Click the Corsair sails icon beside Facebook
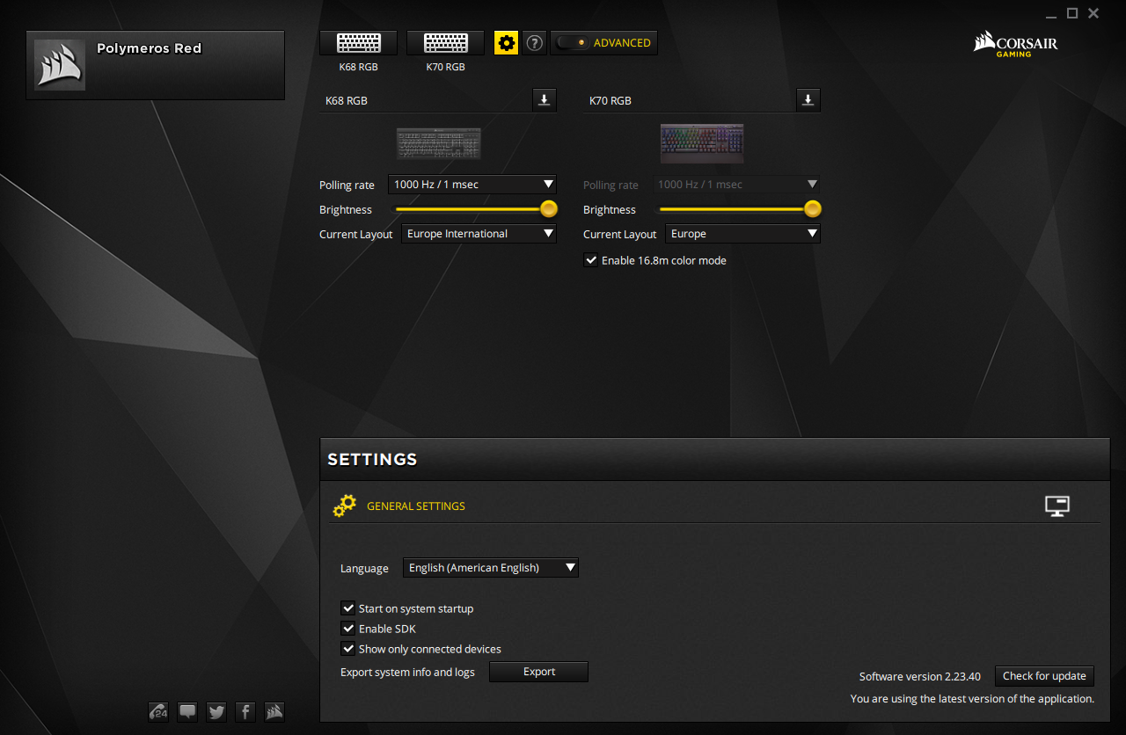The width and height of the screenshot is (1126, 735). click(x=274, y=712)
